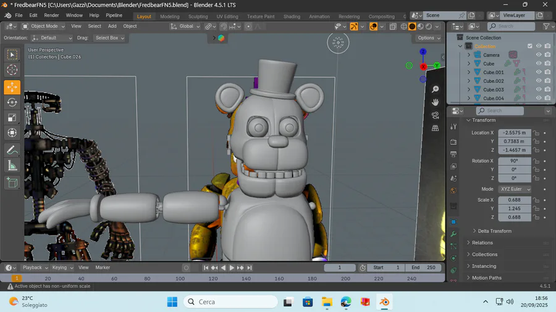Switch to the Sculpting workspace tab

[198, 16]
